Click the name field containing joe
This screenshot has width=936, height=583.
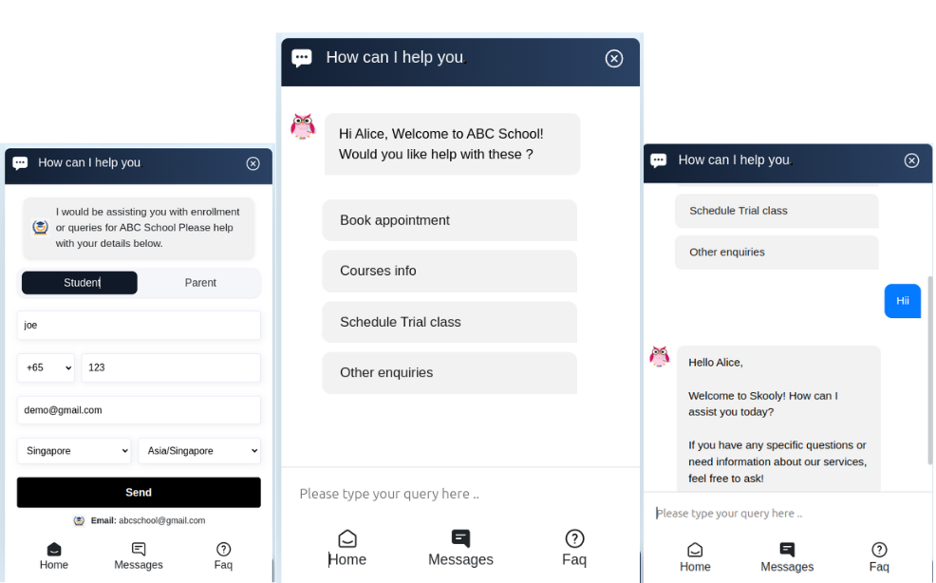[139, 326]
